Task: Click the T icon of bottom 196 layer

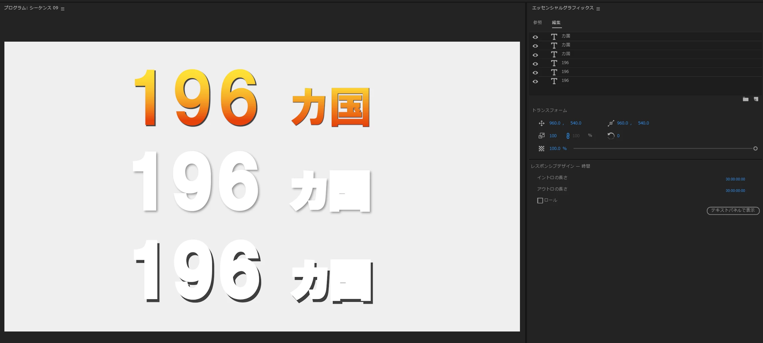Action: (554, 81)
